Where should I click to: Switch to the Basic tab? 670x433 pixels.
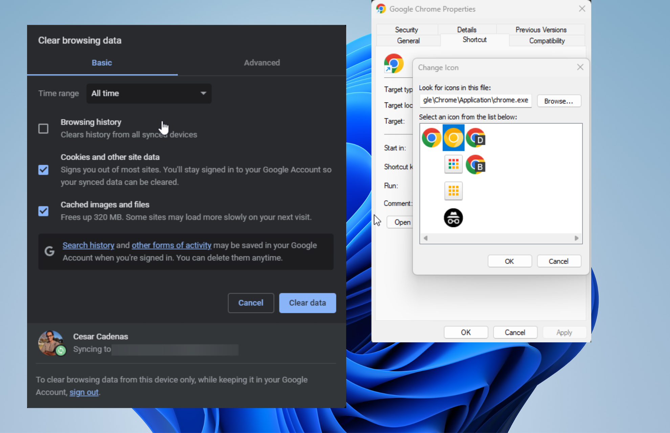point(102,62)
